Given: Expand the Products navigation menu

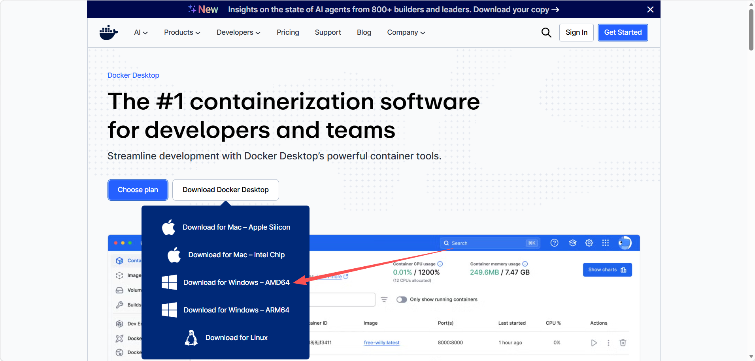Looking at the screenshot, I should tap(182, 32).
